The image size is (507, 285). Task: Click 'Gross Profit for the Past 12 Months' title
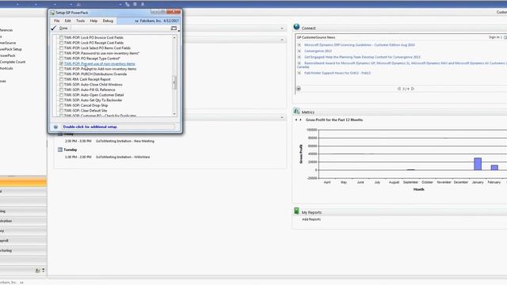334,120
